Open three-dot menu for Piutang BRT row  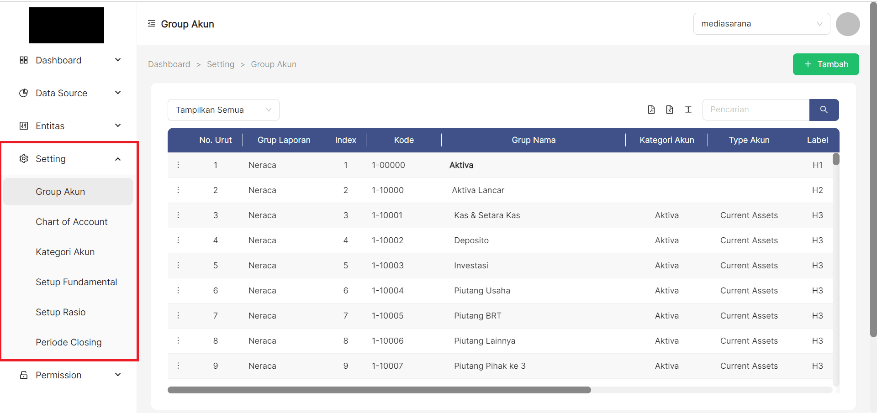(178, 316)
